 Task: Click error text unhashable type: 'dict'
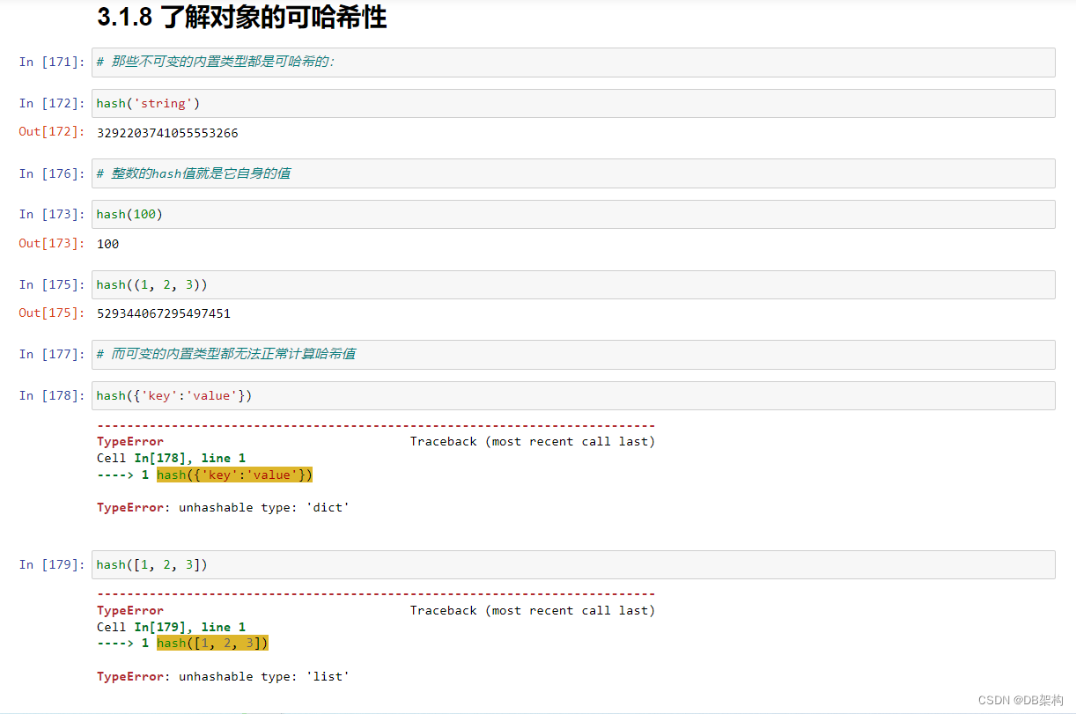pyautogui.click(x=264, y=508)
